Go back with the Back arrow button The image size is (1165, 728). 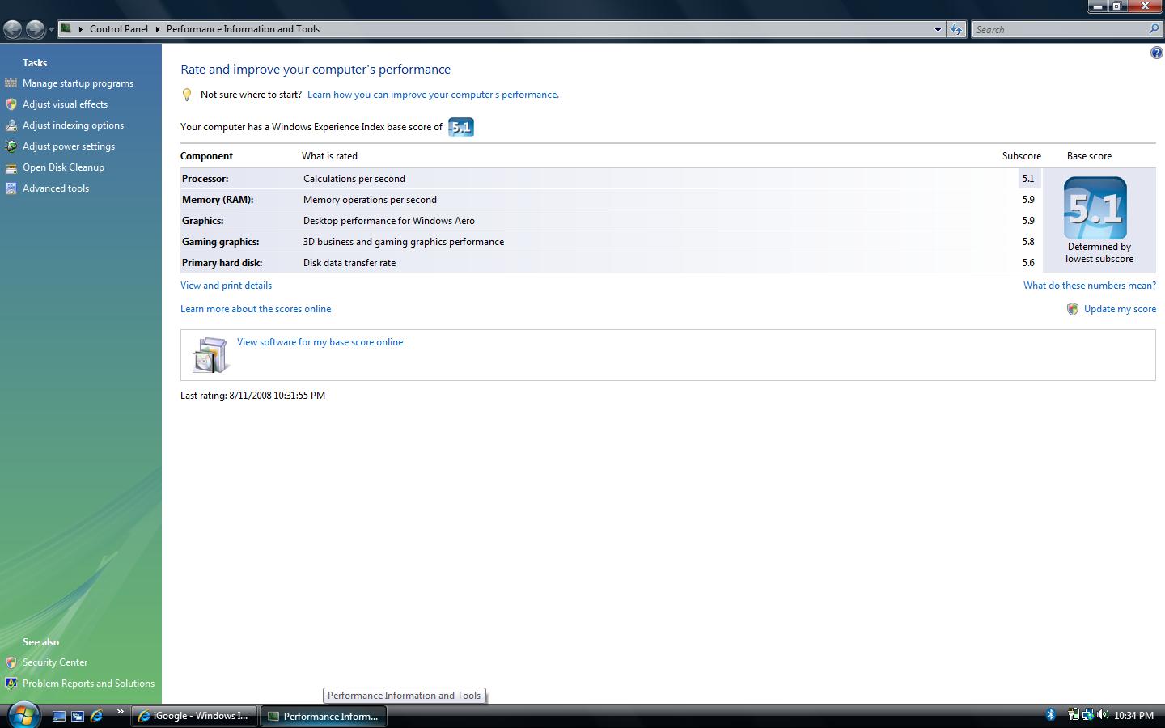[13, 30]
